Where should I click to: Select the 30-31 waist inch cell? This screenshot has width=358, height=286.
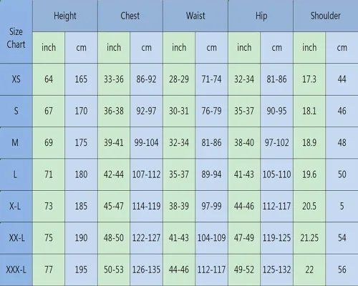(x=179, y=111)
